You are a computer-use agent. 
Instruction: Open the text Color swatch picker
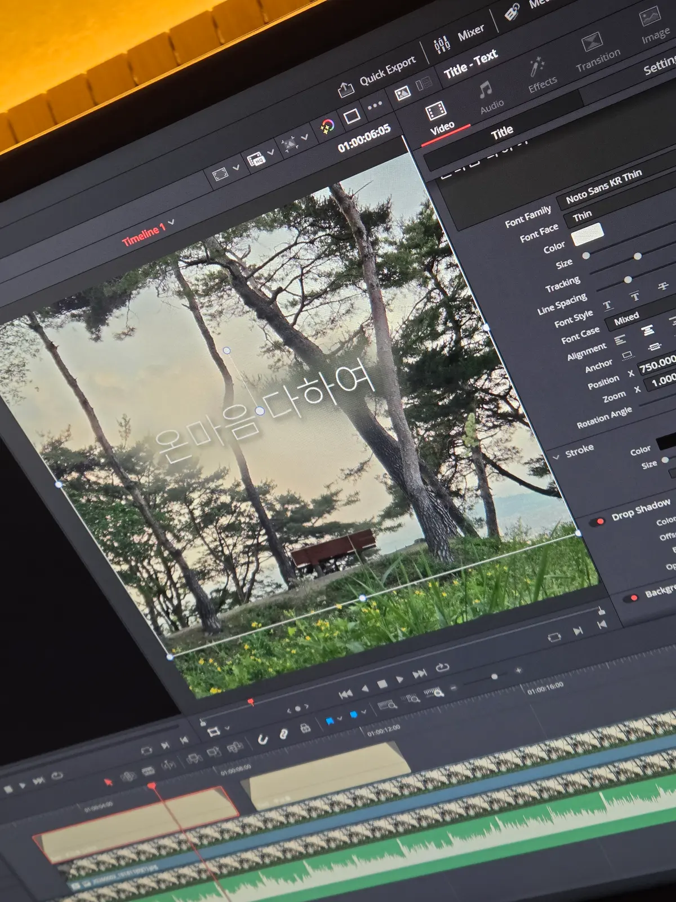tap(588, 234)
